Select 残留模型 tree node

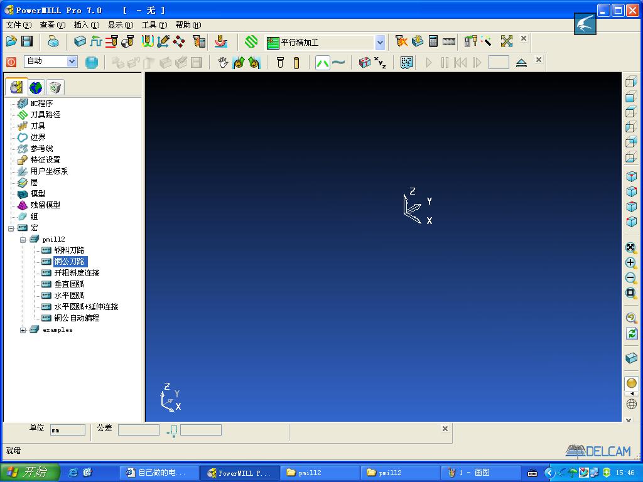pos(45,205)
